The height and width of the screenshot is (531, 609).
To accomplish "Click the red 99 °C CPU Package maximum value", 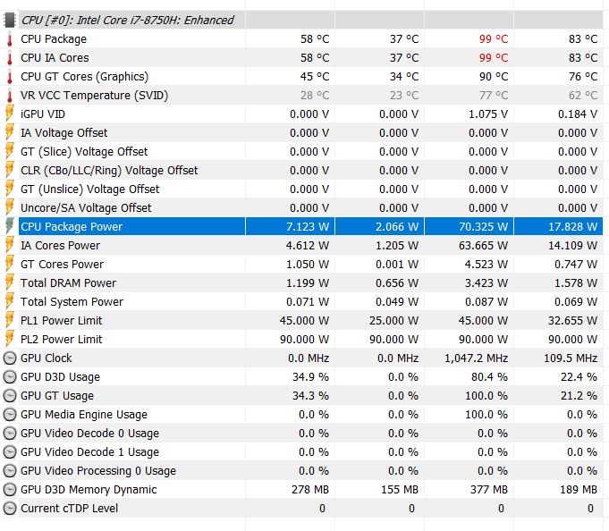I will coord(493,39).
